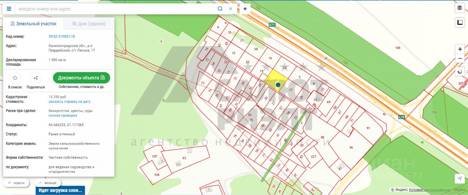Select parcel 63 on the map

pyautogui.click(x=184, y=158)
